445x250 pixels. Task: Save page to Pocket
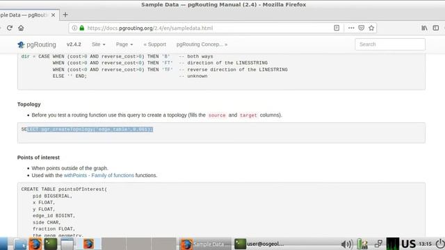click(362, 28)
